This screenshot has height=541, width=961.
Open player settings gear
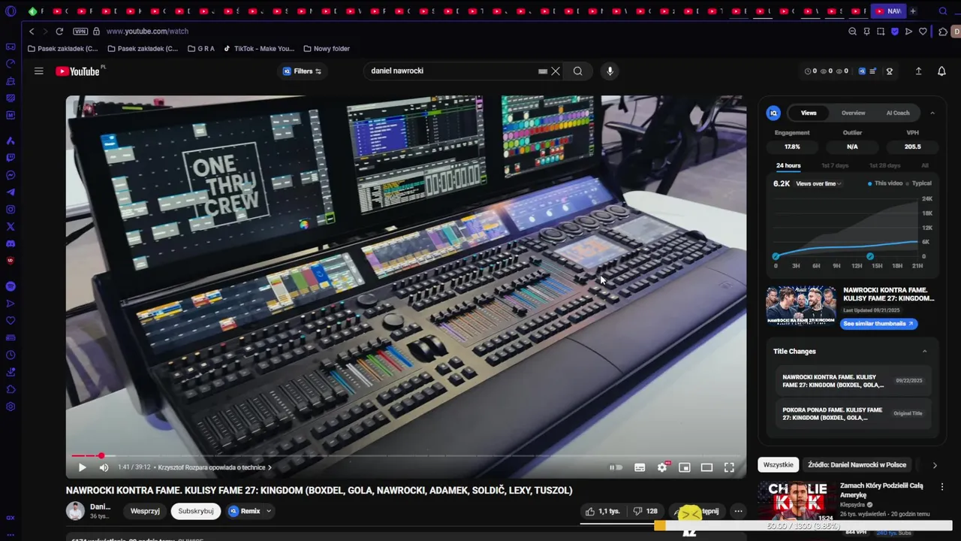click(662, 467)
